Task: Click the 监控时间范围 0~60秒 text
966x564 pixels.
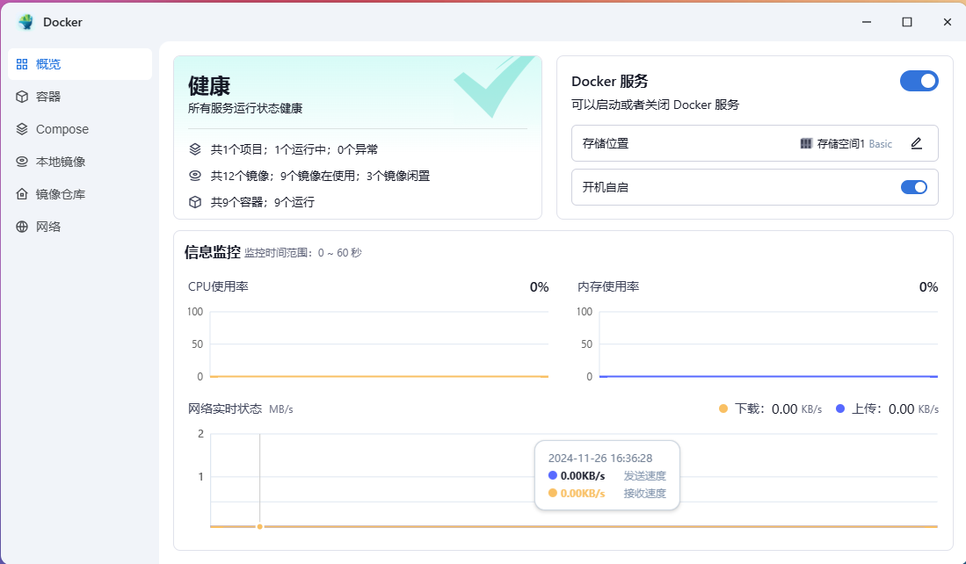Action: [302, 253]
